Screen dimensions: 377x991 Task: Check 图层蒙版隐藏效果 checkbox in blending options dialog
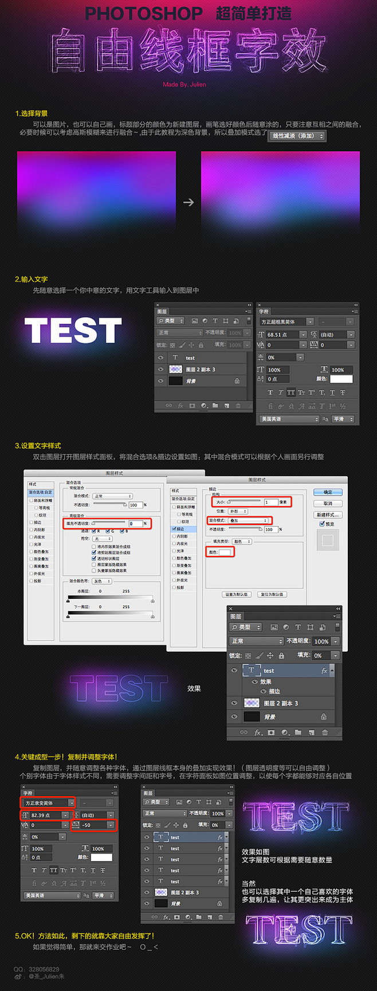pos(93,565)
